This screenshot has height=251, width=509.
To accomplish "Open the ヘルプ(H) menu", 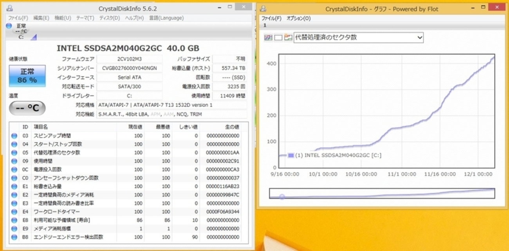I will (134, 18).
